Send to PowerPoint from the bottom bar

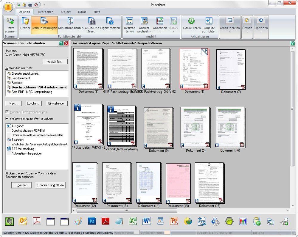174,221
